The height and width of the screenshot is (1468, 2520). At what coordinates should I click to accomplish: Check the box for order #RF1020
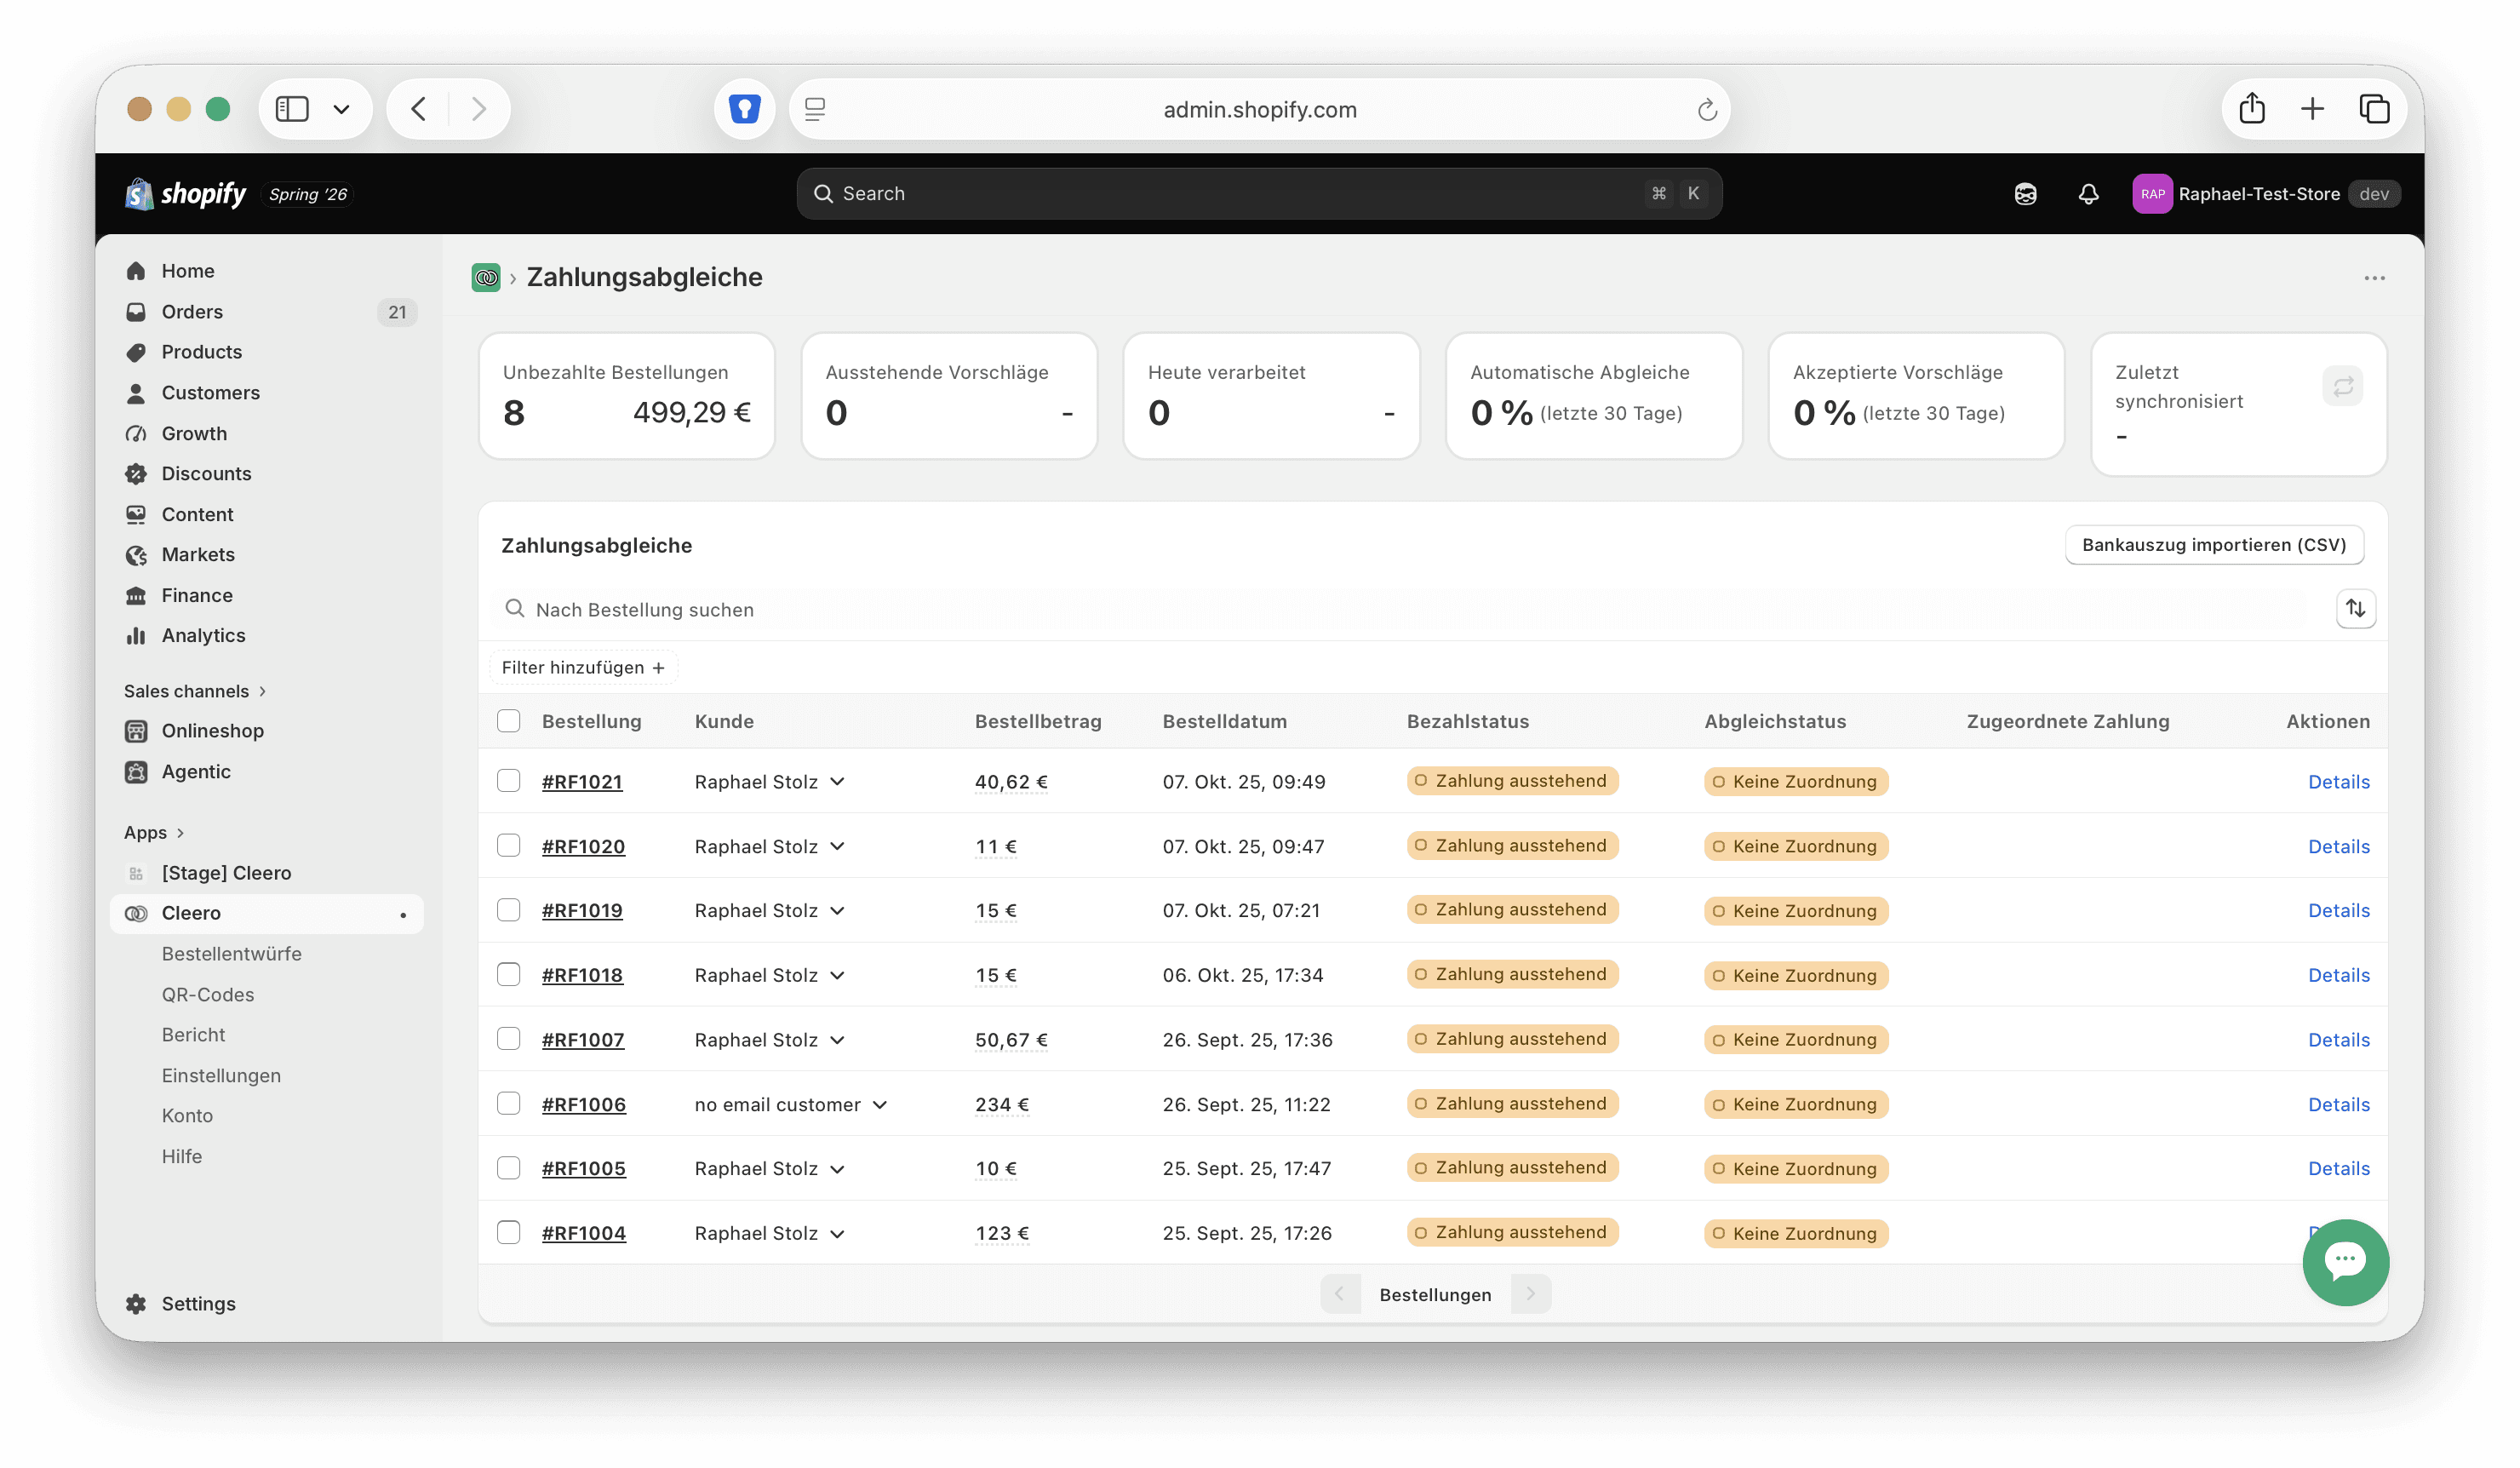coord(508,845)
